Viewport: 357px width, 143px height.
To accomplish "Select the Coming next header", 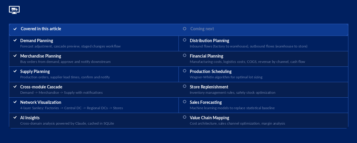I will 202,29.
